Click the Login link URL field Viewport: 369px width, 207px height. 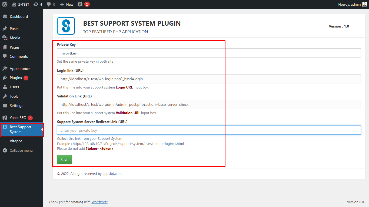[x=209, y=79]
